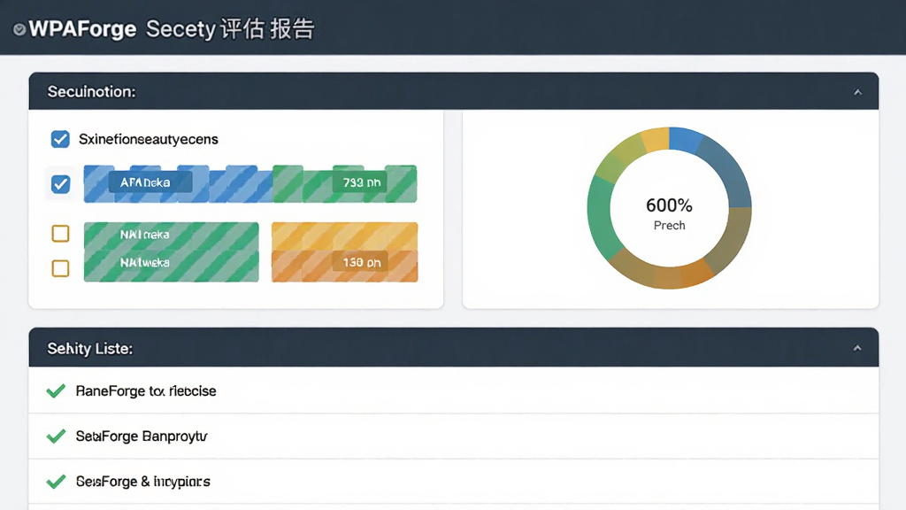The height and width of the screenshot is (510, 906).
Task: Open the "RaneForge tox rlebcise" list row
Action: (454, 390)
